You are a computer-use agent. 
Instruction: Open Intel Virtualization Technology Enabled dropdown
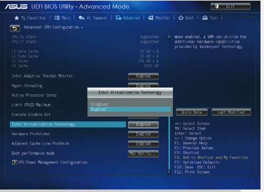(143, 125)
